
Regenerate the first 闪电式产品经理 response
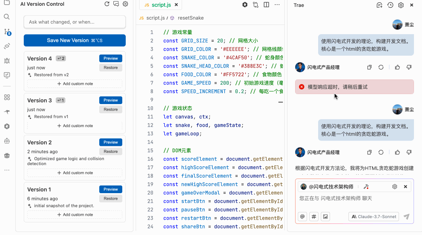(381, 67)
